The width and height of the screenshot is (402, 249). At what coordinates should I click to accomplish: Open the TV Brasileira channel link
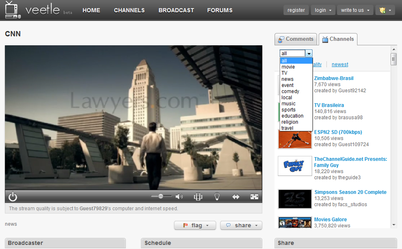pyautogui.click(x=329, y=105)
